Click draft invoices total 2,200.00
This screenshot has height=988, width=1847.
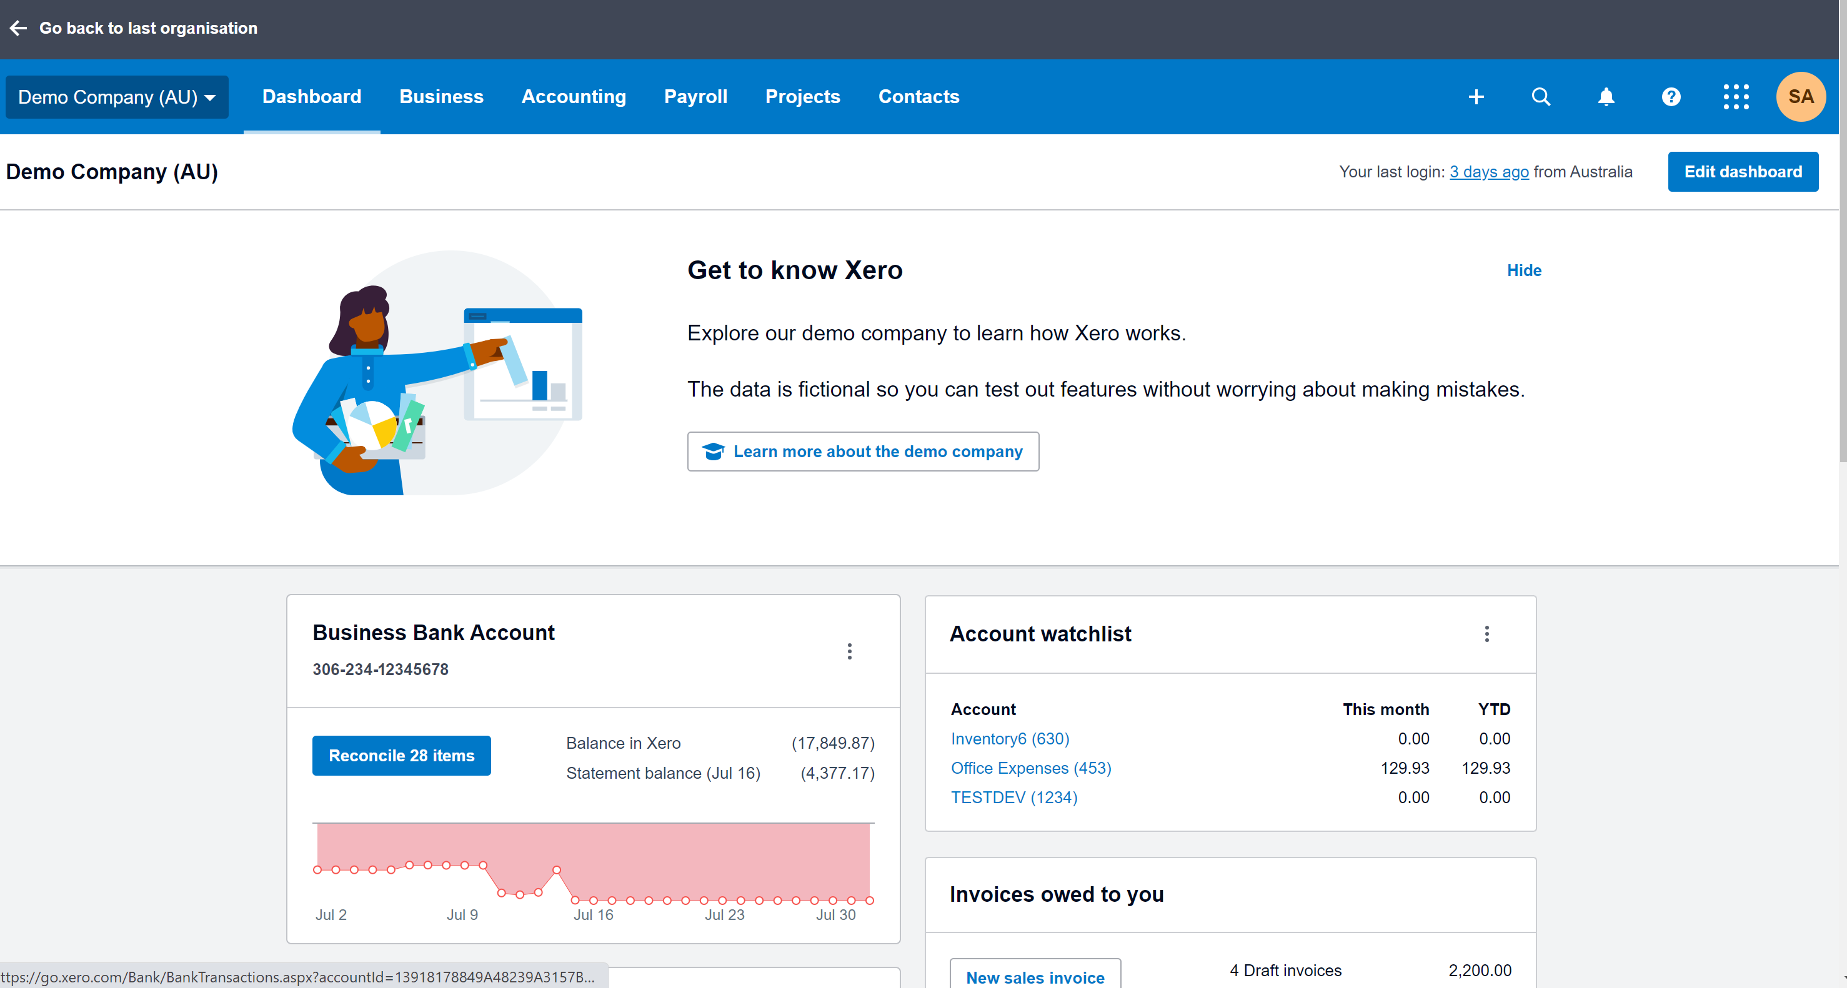click(x=1479, y=970)
